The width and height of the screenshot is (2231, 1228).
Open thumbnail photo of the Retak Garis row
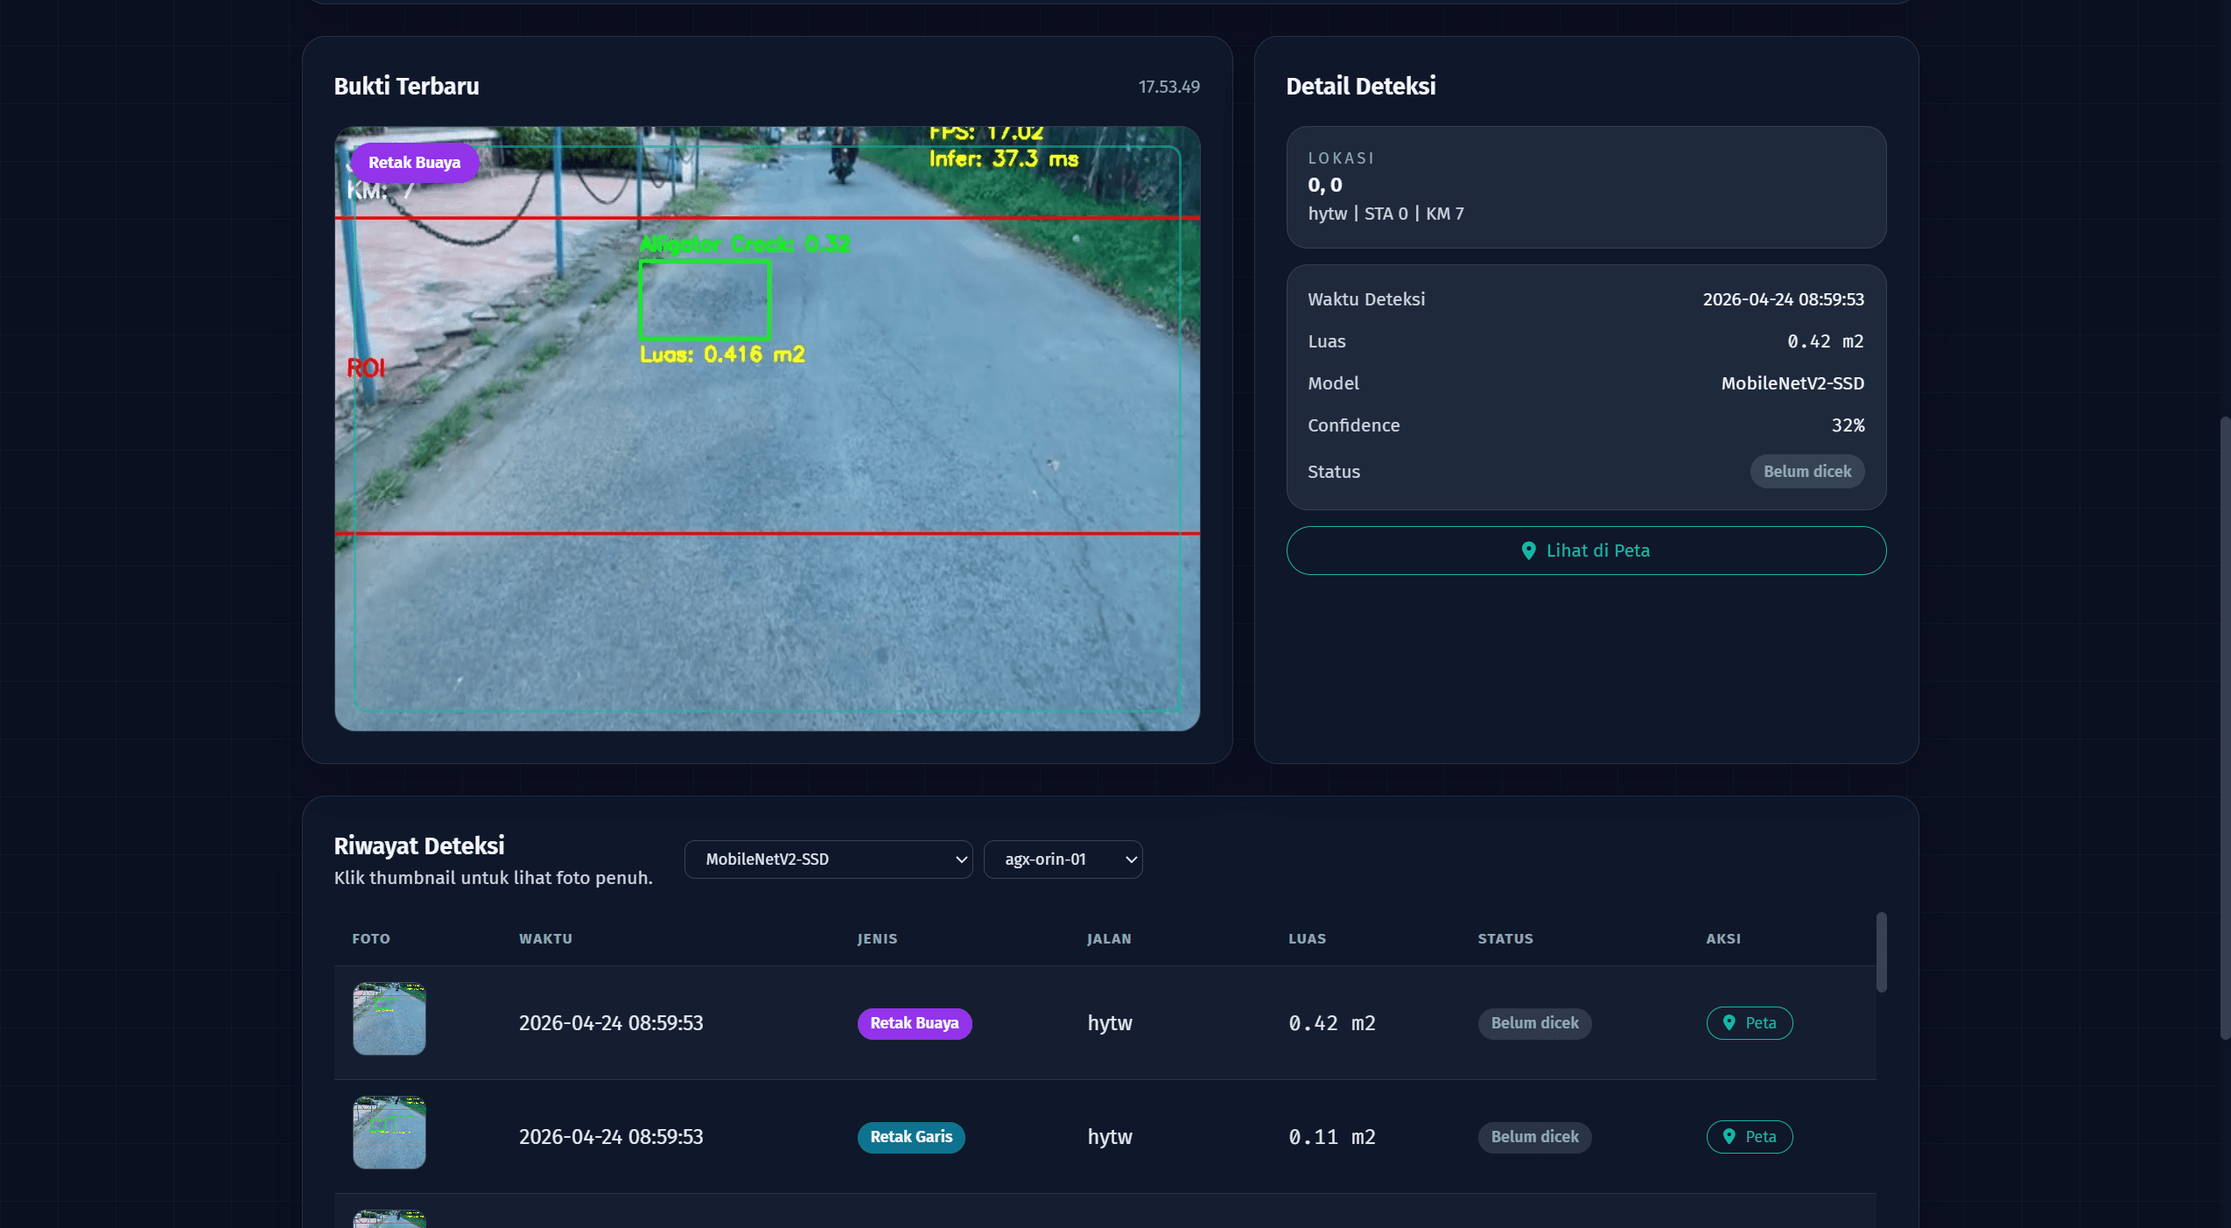[x=389, y=1133]
